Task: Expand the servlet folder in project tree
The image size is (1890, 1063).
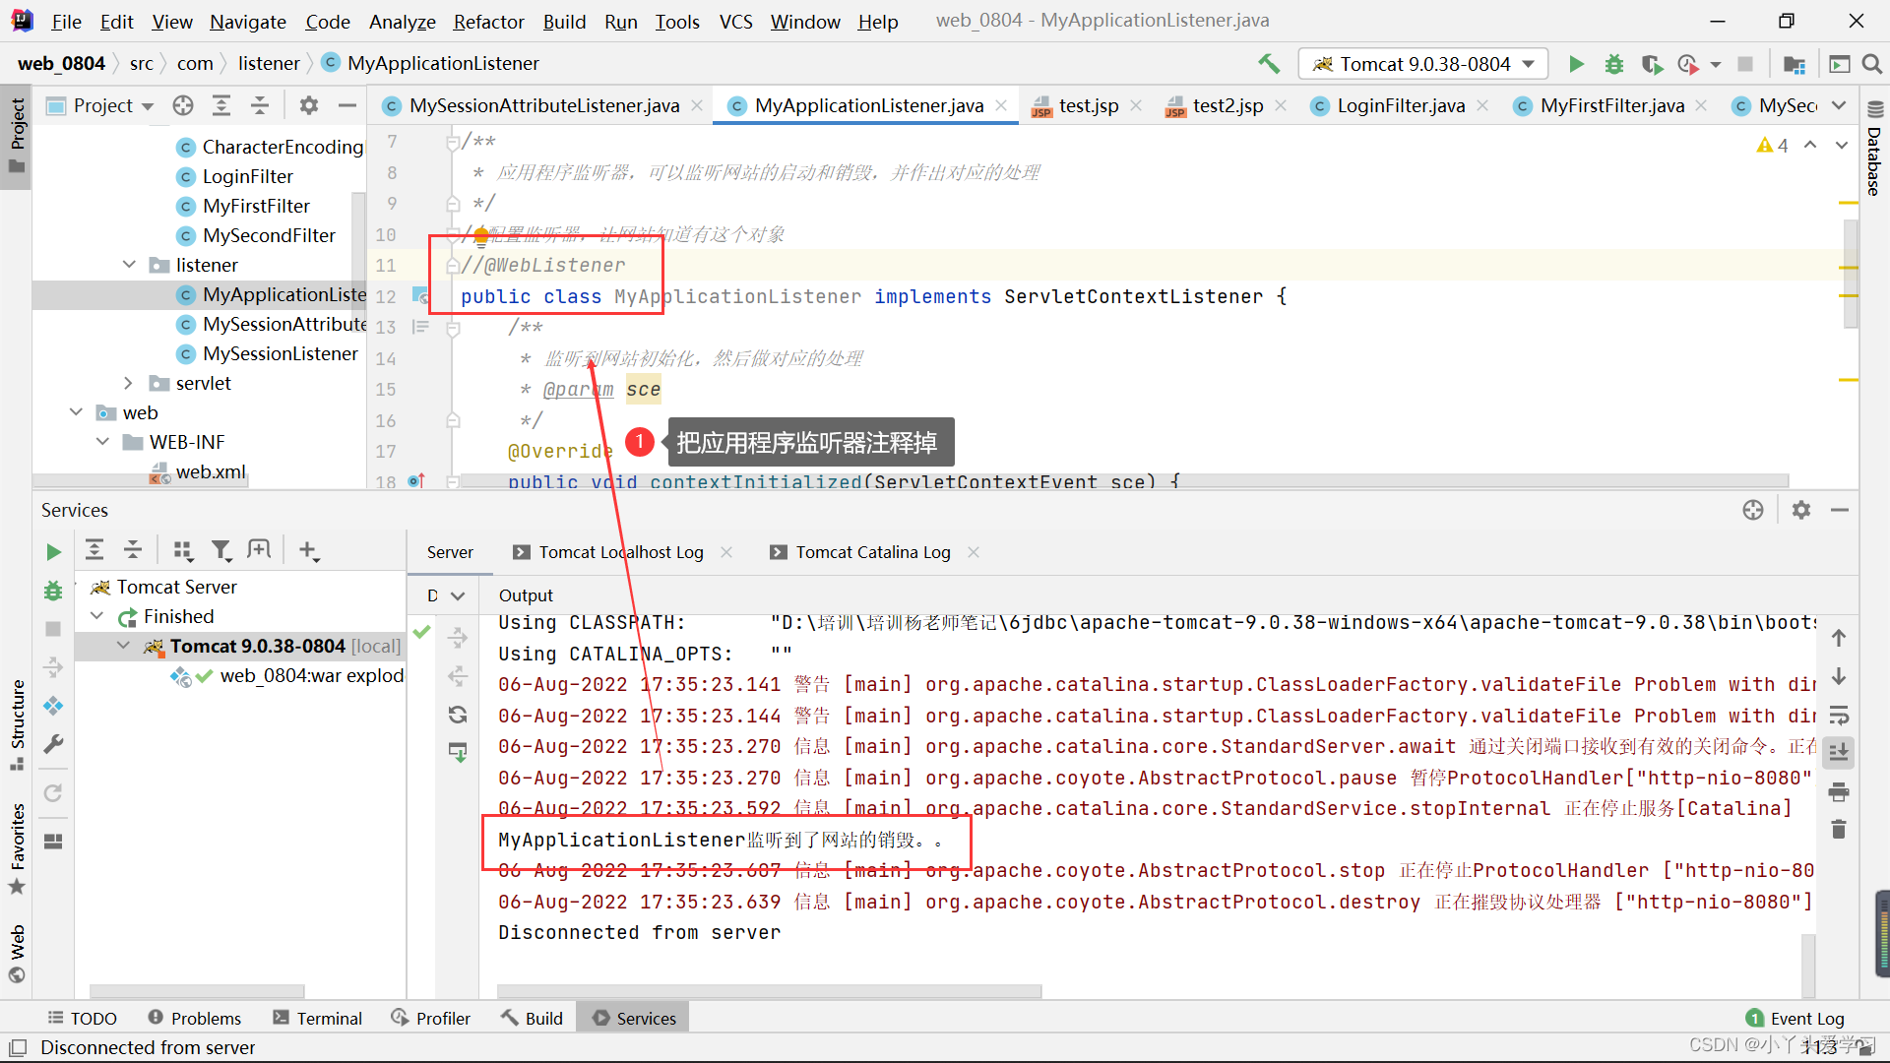Action: [x=129, y=383]
